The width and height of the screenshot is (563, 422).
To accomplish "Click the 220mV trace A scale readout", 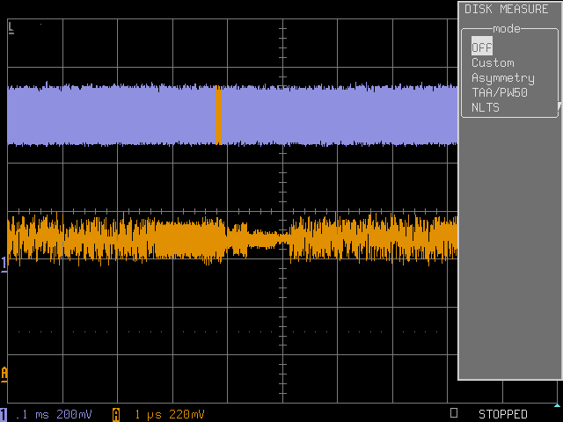I will coord(186,415).
